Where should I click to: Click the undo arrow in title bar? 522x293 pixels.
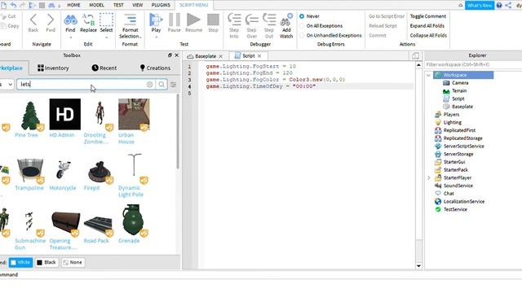pyautogui.click(x=13, y=5)
